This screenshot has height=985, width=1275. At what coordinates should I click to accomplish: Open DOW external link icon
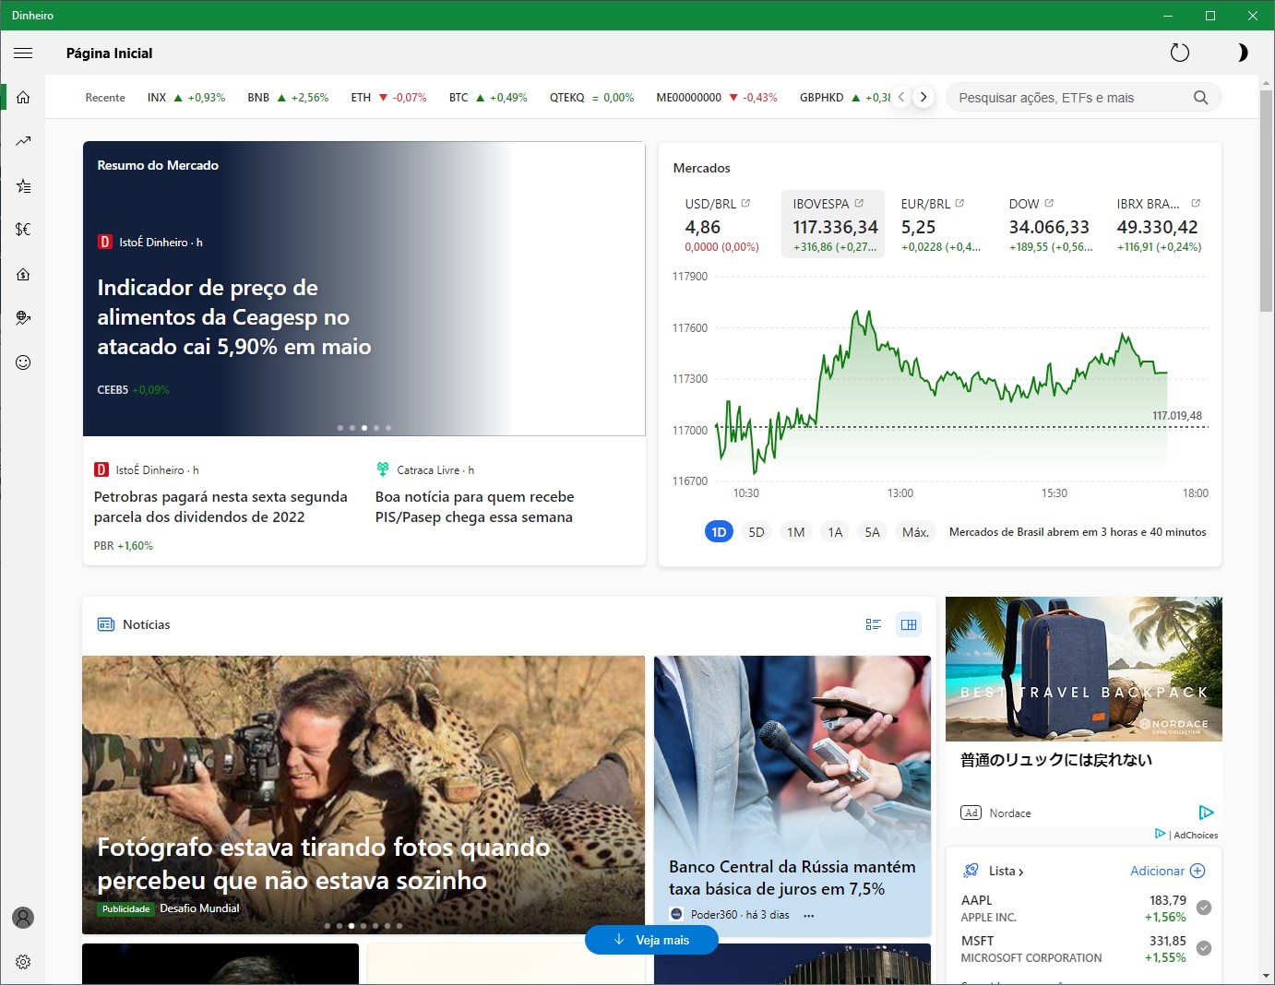click(1049, 203)
